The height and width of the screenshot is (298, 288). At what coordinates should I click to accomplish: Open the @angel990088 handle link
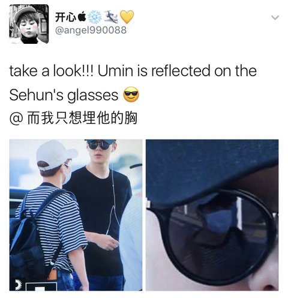coord(91,30)
